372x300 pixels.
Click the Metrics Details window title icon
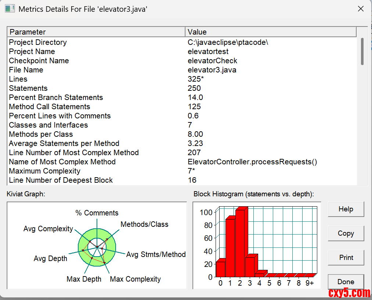click(10, 9)
